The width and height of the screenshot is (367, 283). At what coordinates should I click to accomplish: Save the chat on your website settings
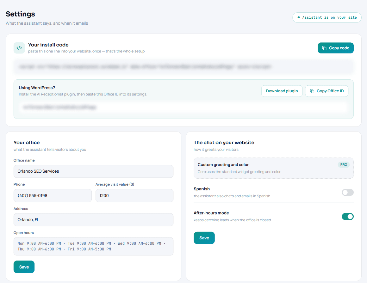coord(204,238)
